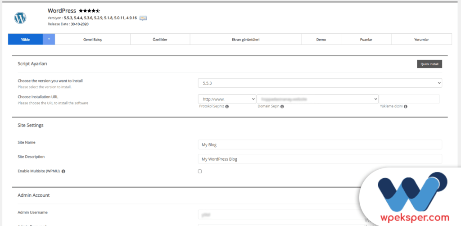The image size is (461, 226).
Task: Click the Script Ayarları heading
Action: (32, 63)
